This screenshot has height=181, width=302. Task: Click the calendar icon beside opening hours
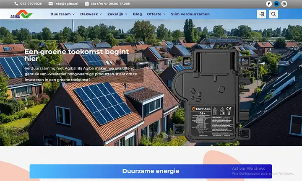click(x=87, y=4)
